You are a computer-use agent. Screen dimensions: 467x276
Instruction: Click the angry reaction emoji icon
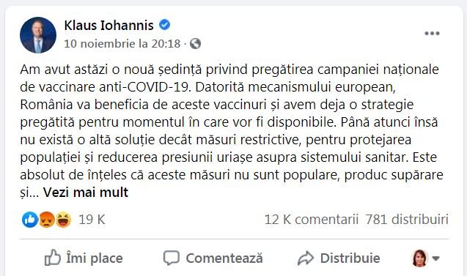[47, 220]
